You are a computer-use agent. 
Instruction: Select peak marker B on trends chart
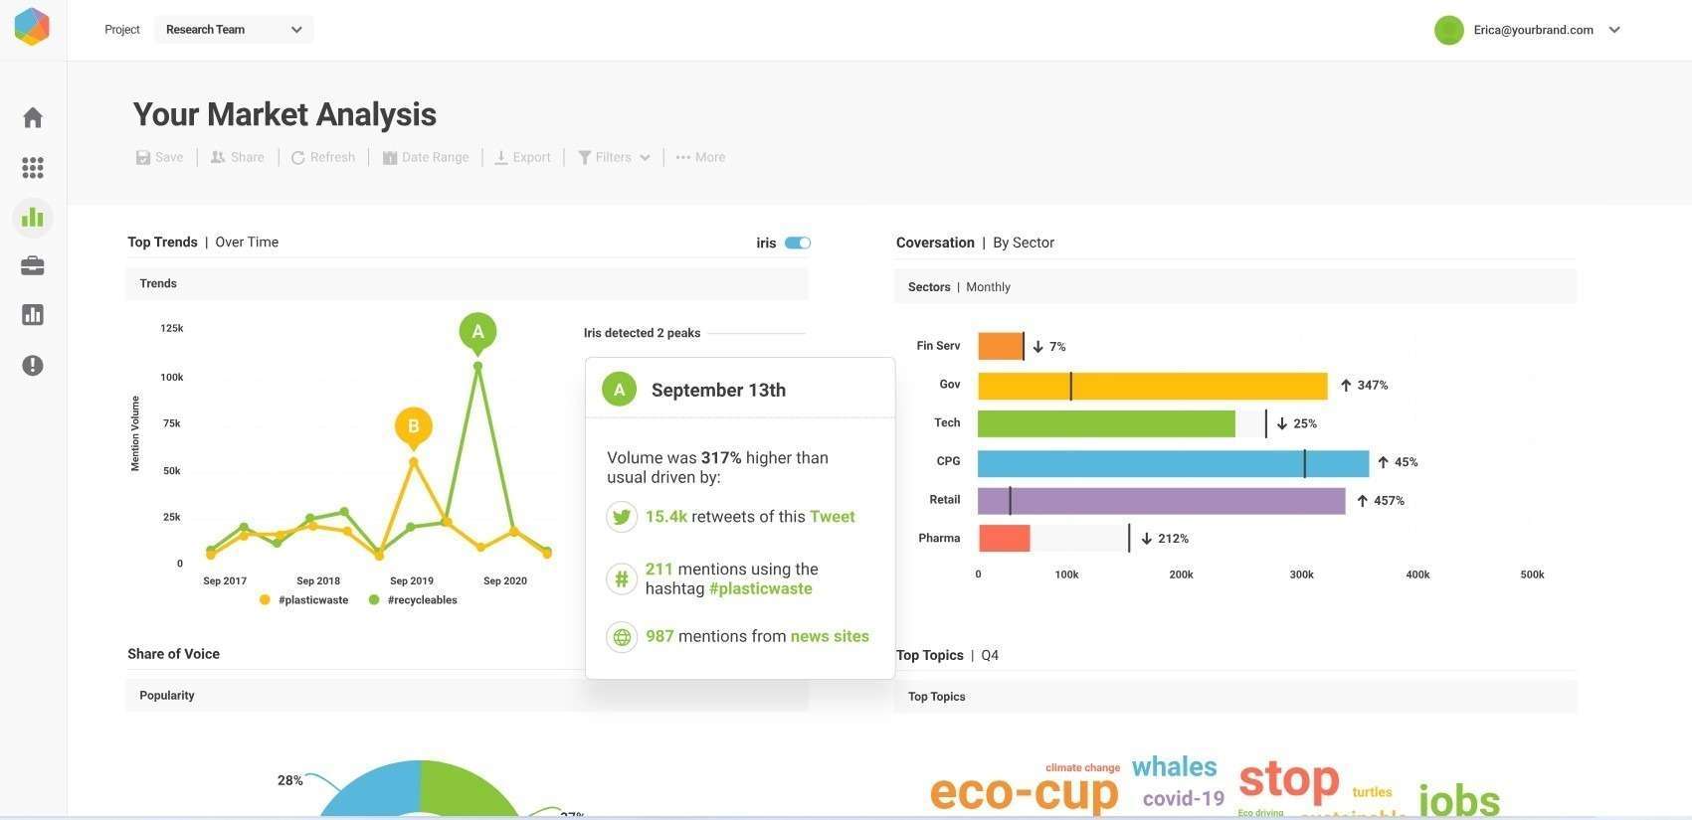(x=414, y=426)
